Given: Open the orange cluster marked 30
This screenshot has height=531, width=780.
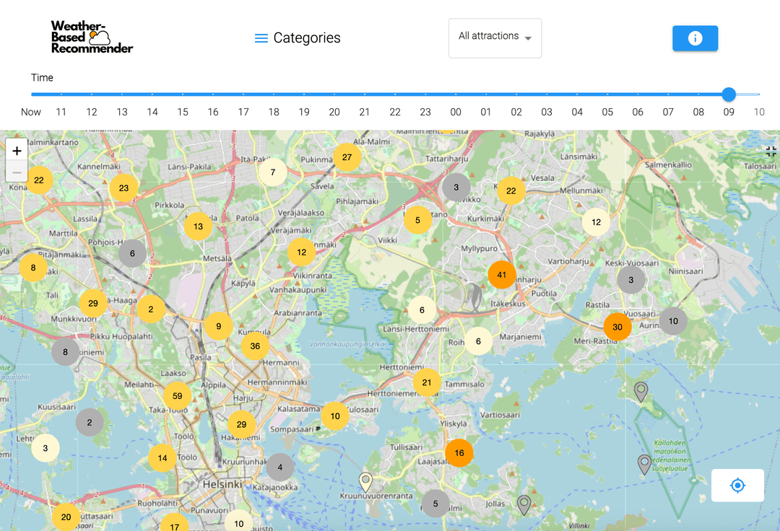Looking at the screenshot, I should coord(617,327).
